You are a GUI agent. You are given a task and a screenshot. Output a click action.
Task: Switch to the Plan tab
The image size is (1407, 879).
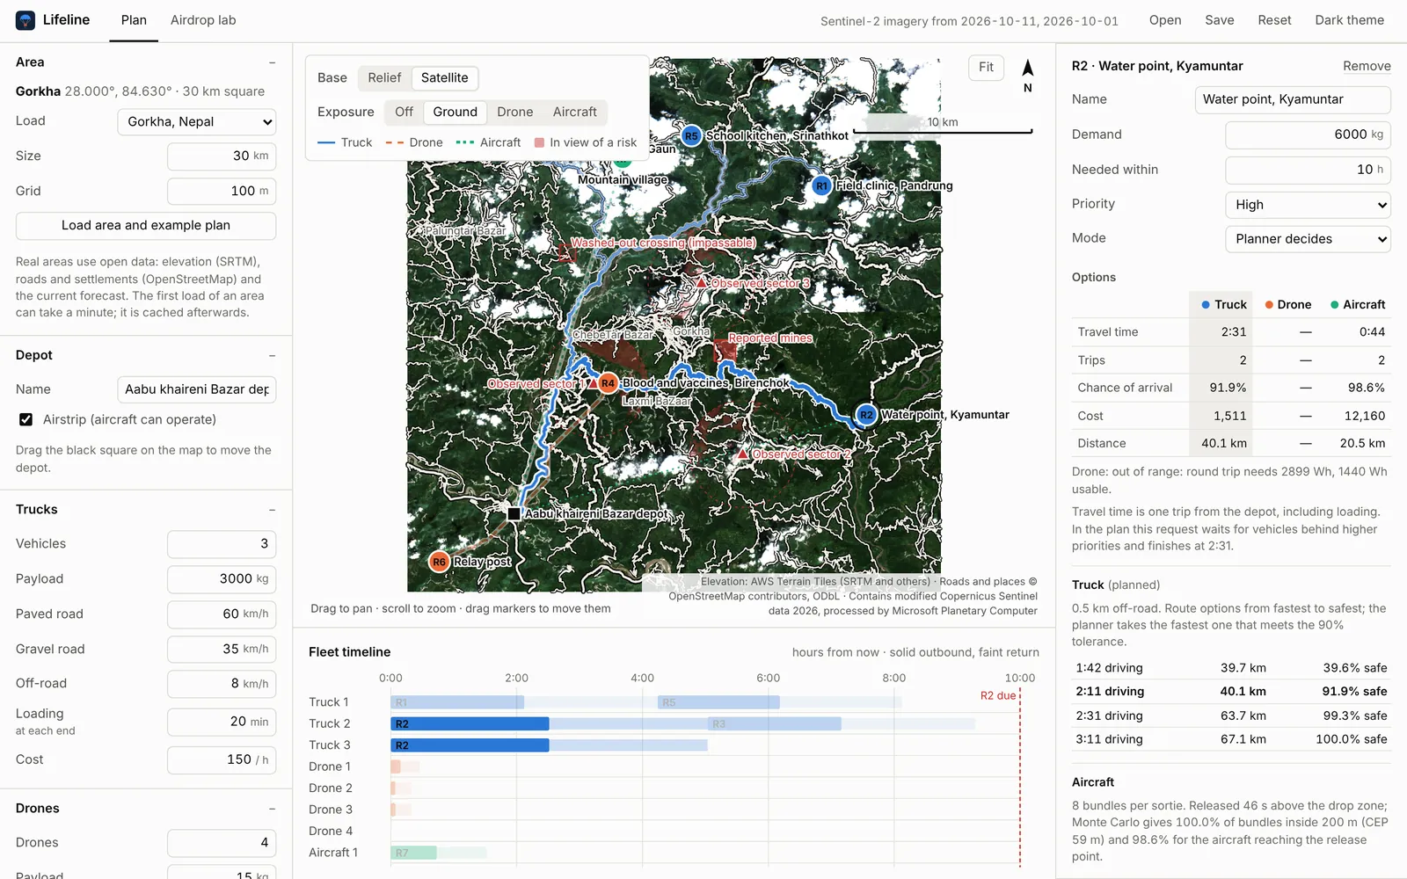point(134,20)
